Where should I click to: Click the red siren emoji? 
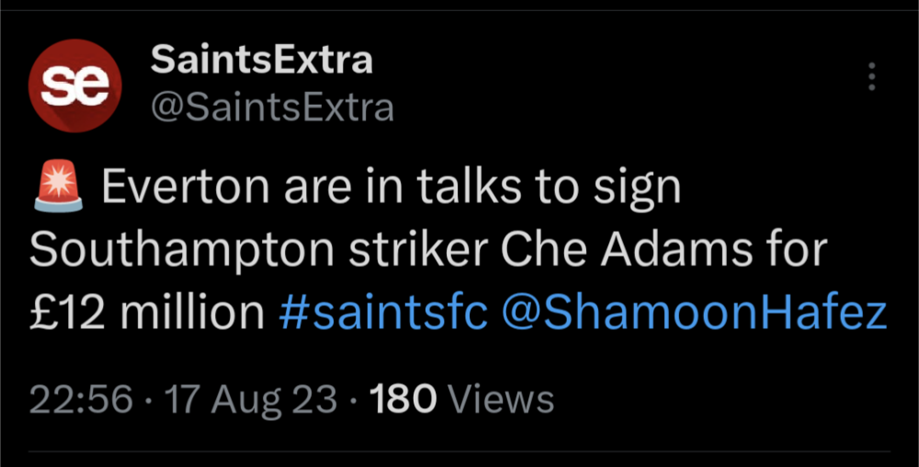pyautogui.click(x=56, y=188)
